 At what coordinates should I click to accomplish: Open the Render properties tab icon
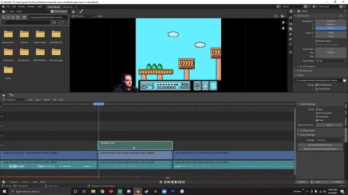pos(290,24)
